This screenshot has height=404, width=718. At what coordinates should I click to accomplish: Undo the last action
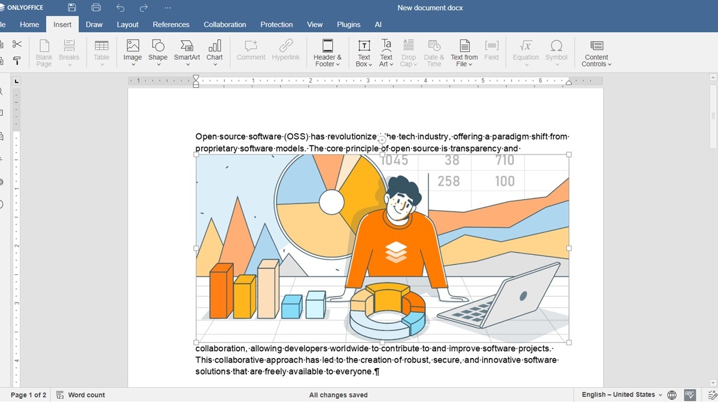[x=120, y=8]
